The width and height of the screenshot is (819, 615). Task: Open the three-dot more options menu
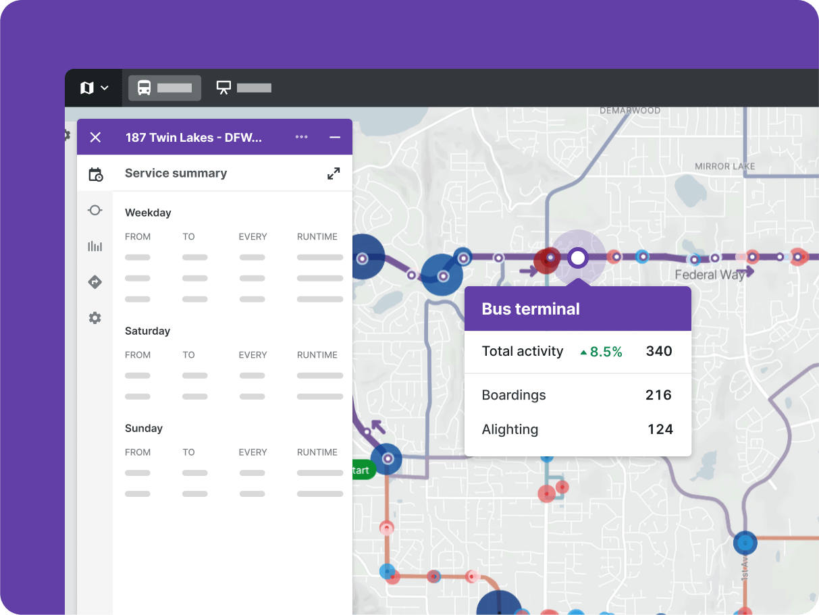301,138
